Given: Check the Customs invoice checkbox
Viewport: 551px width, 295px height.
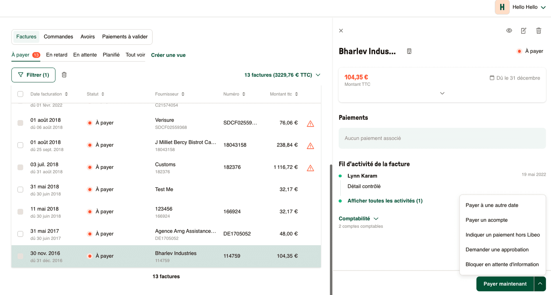Looking at the screenshot, I should (20, 167).
